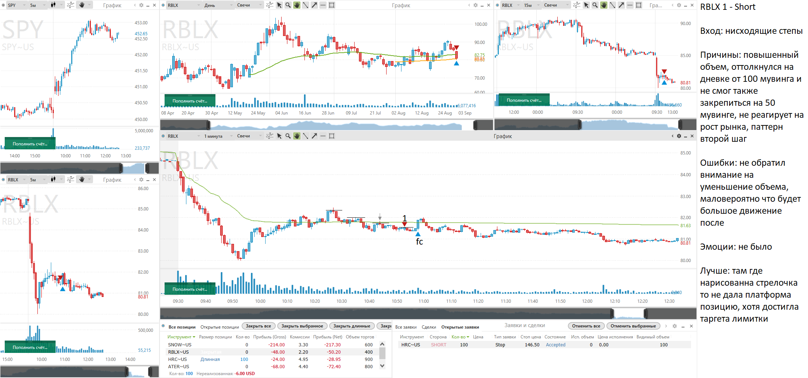The image size is (808, 378).
Task: Switch to Все заявки tab
Action: [x=406, y=327]
